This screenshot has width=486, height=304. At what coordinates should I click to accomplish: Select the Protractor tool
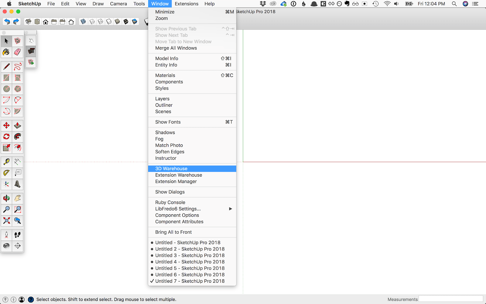click(x=6, y=173)
